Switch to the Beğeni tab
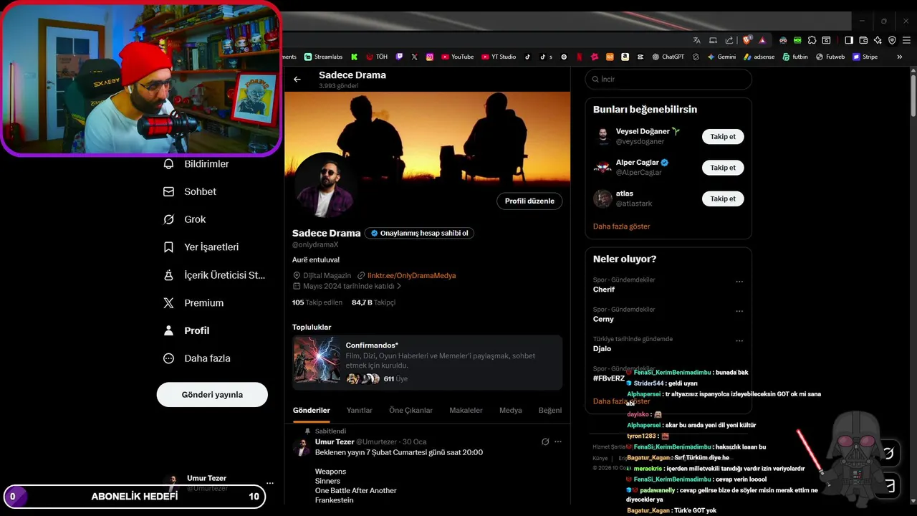The height and width of the screenshot is (516, 917). click(x=550, y=411)
